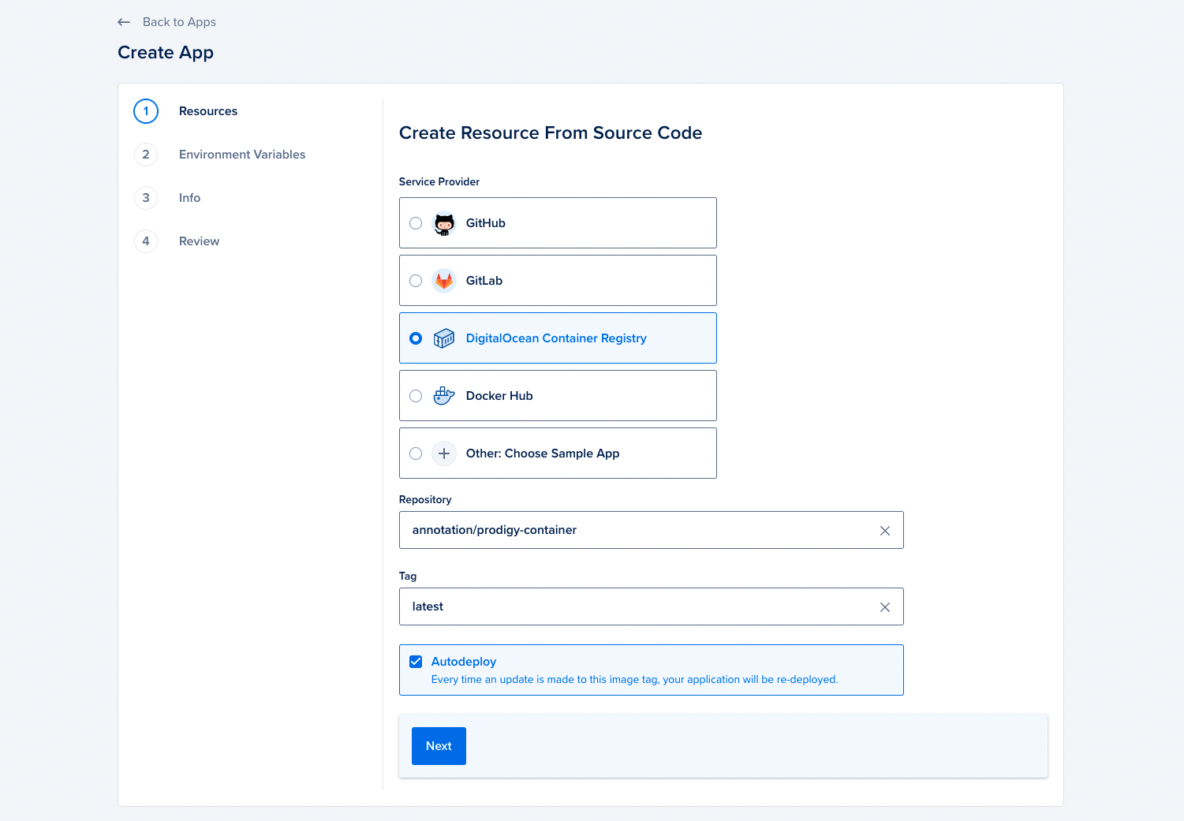
Task: Click the step number 2 circle
Action: click(x=146, y=155)
